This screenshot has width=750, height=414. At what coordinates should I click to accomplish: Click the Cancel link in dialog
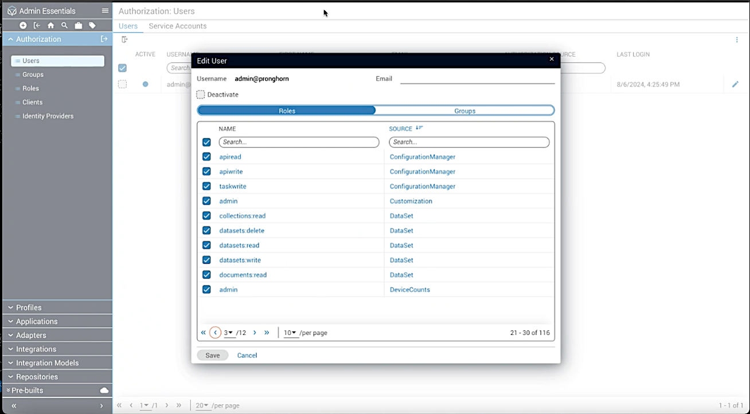point(247,356)
